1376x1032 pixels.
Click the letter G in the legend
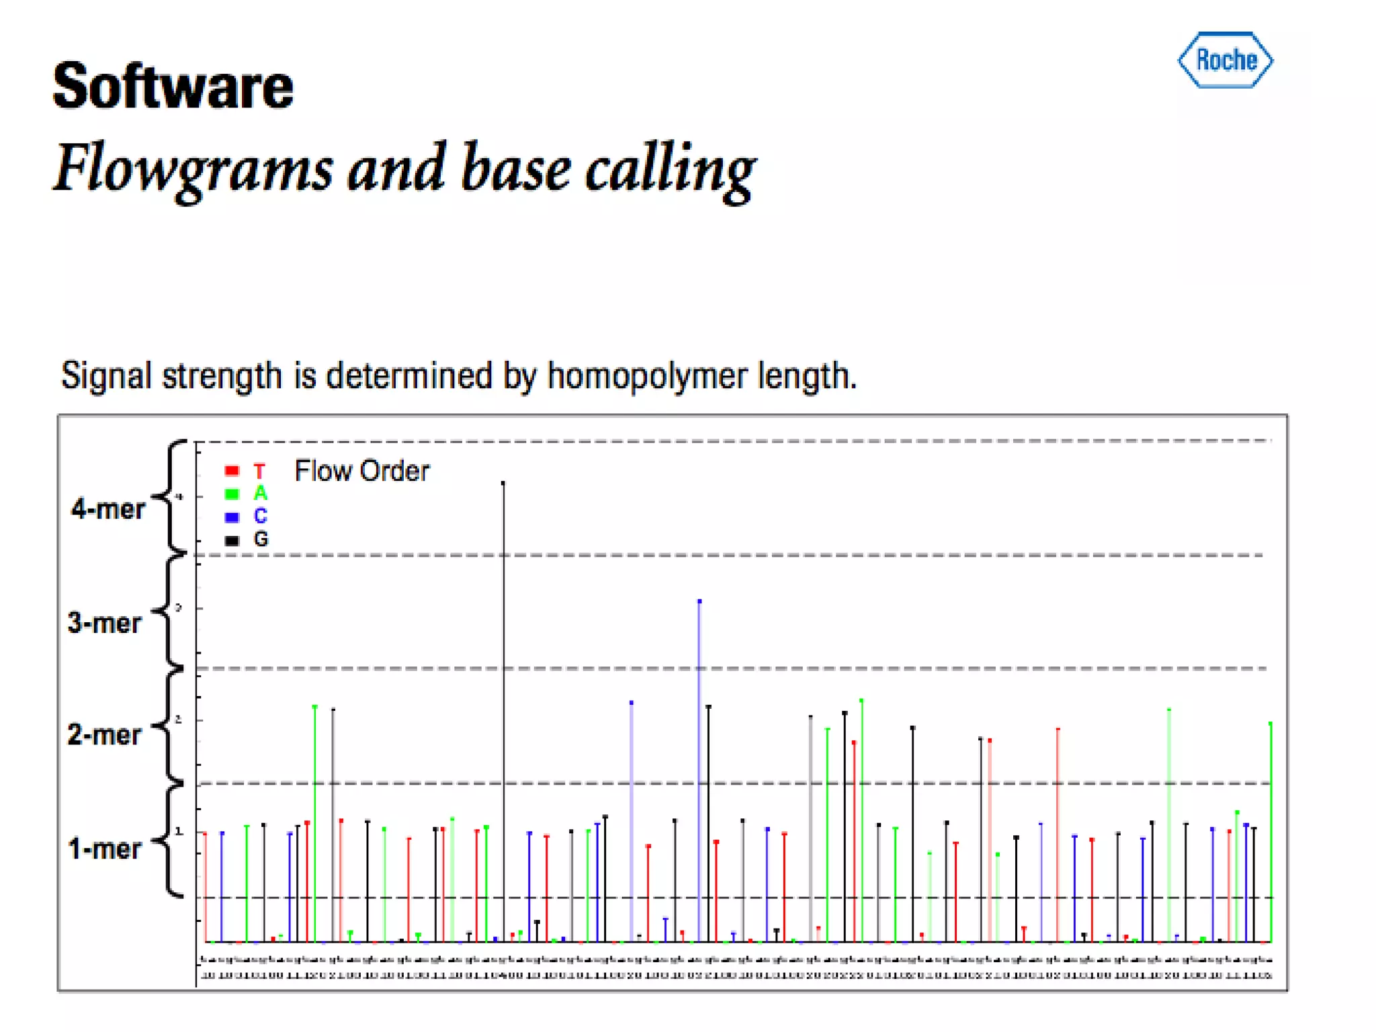click(261, 540)
